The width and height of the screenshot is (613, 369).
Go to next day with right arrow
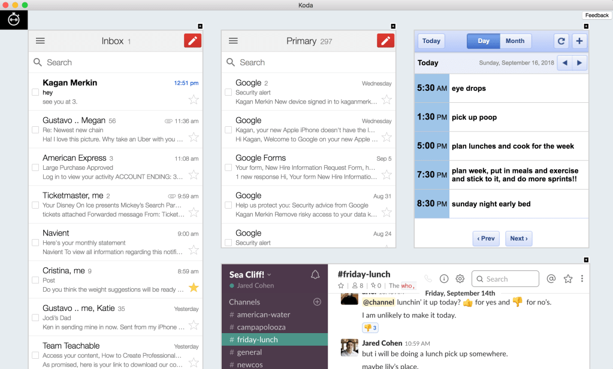coord(579,63)
